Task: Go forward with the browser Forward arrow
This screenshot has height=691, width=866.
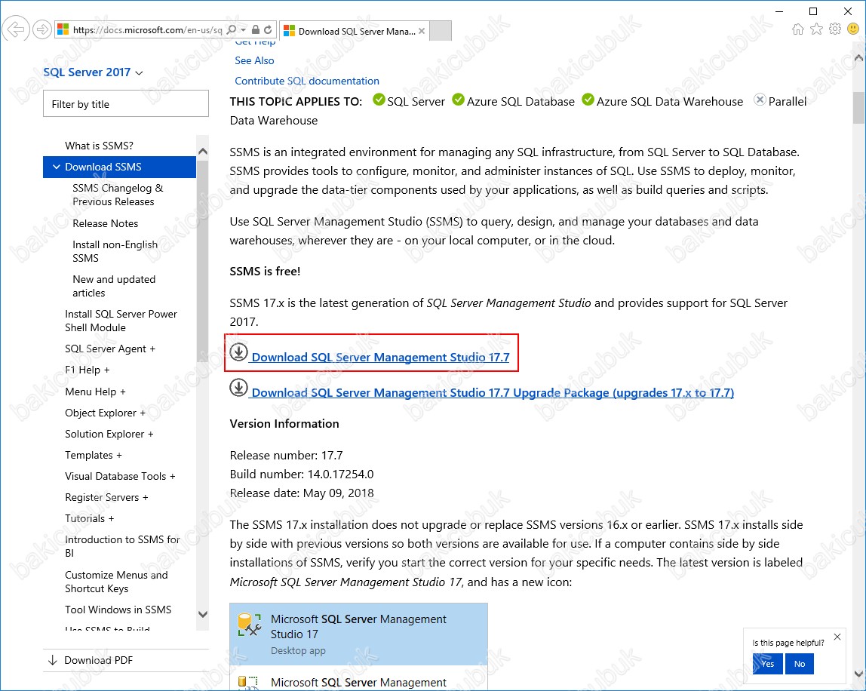Action: click(42, 29)
